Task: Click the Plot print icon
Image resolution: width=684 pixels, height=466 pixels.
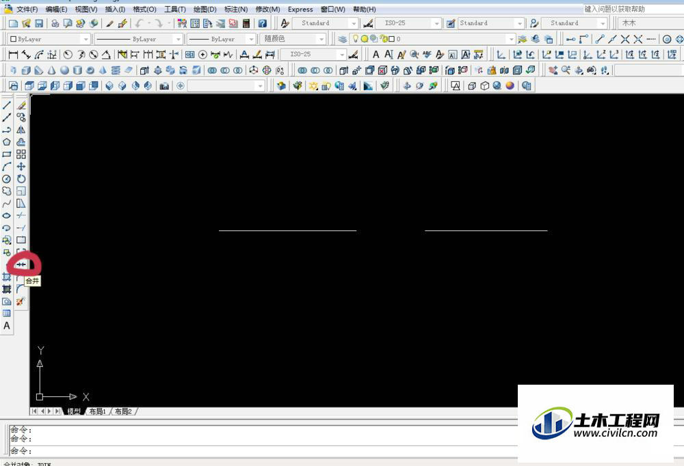Action: [55, 23]
